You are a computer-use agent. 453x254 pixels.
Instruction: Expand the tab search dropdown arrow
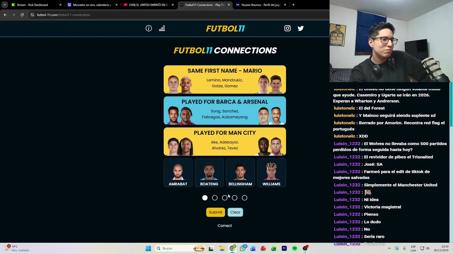(x=5, y=5)
